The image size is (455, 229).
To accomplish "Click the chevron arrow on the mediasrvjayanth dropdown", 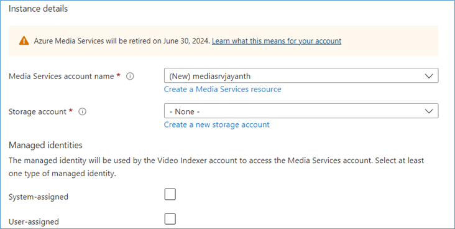I will coord(429,76).
